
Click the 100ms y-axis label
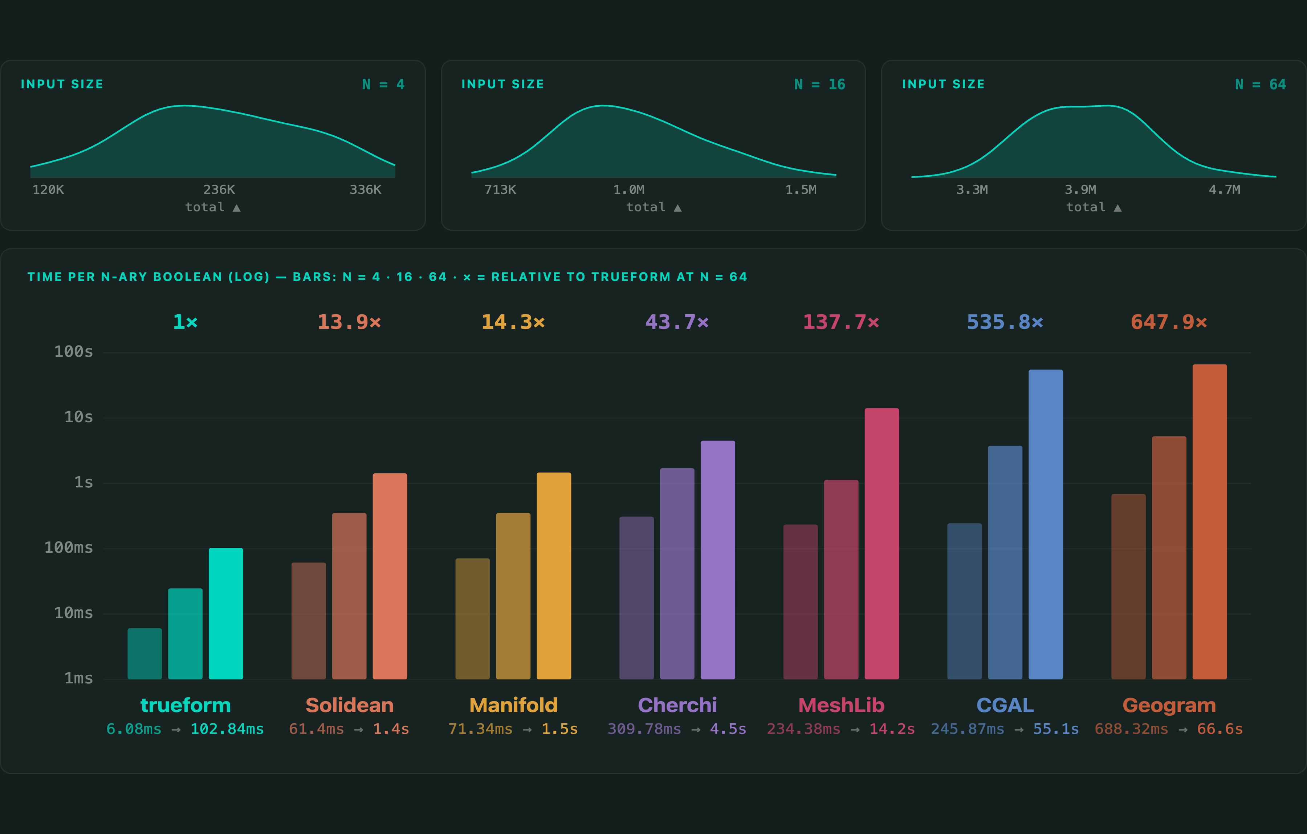[x=68, y=548]
